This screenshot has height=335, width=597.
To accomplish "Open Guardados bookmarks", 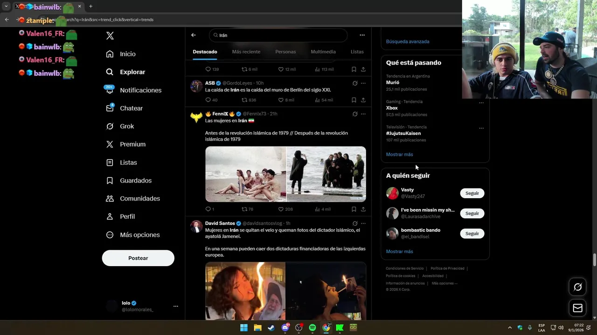I will (x=129, y=181).
